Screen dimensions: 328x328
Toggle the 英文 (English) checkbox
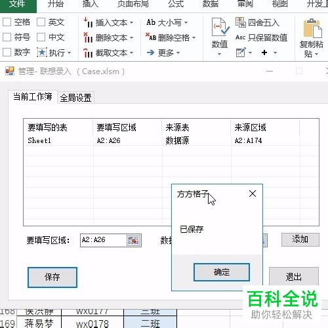pos(41,22)
